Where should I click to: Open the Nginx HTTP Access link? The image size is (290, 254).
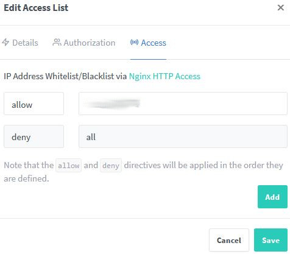tap(164, 76)
